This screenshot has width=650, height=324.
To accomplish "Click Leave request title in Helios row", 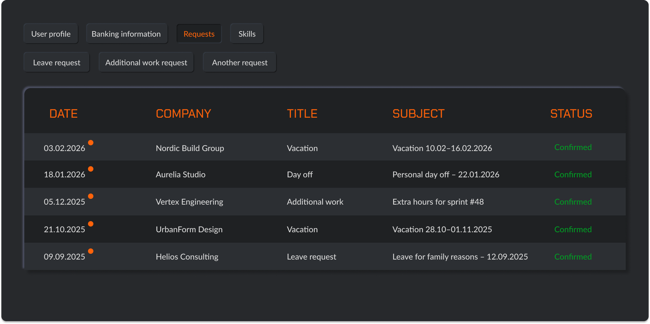I will 312,257.
